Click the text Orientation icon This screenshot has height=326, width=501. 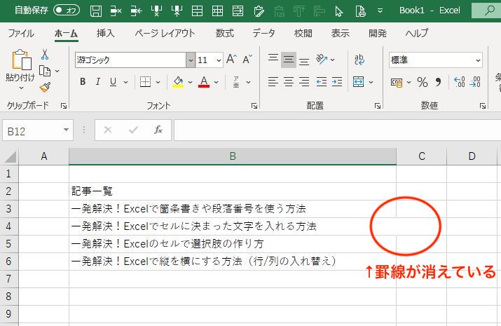(x=322, y=59)
